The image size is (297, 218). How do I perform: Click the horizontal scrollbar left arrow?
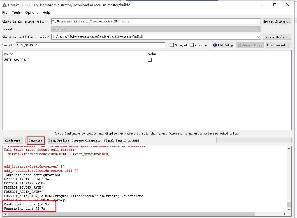tap(5, 214)
